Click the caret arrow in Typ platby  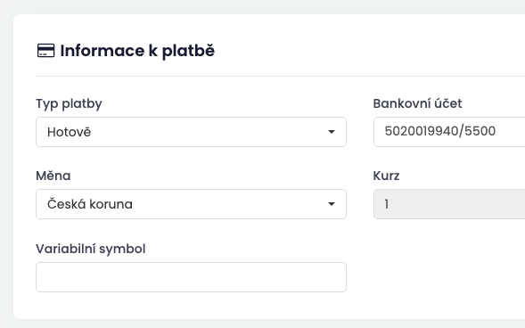click(x=332, y=132)
